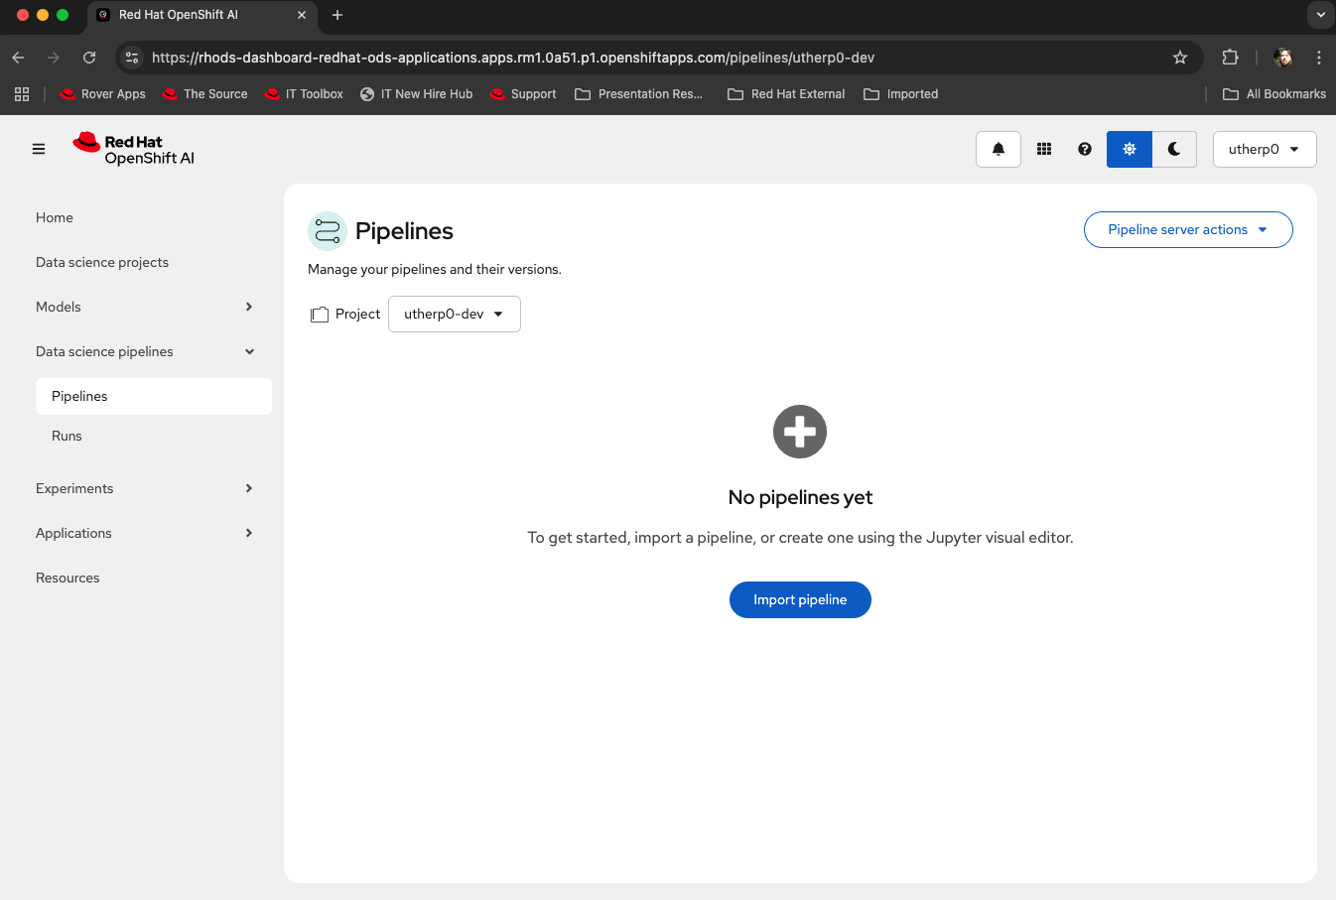Open the application launcher grid icon
The width and height of the screenshot is (1336, 900).
[1044, 149]
